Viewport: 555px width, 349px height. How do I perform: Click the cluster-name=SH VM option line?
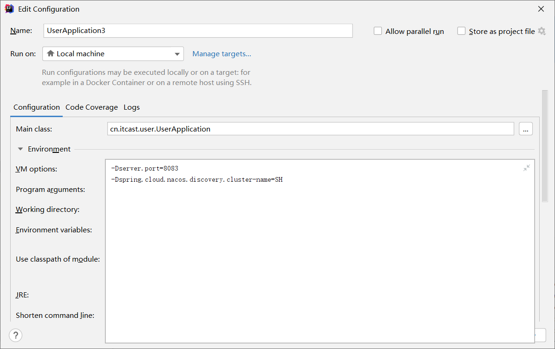click(197, 180)
